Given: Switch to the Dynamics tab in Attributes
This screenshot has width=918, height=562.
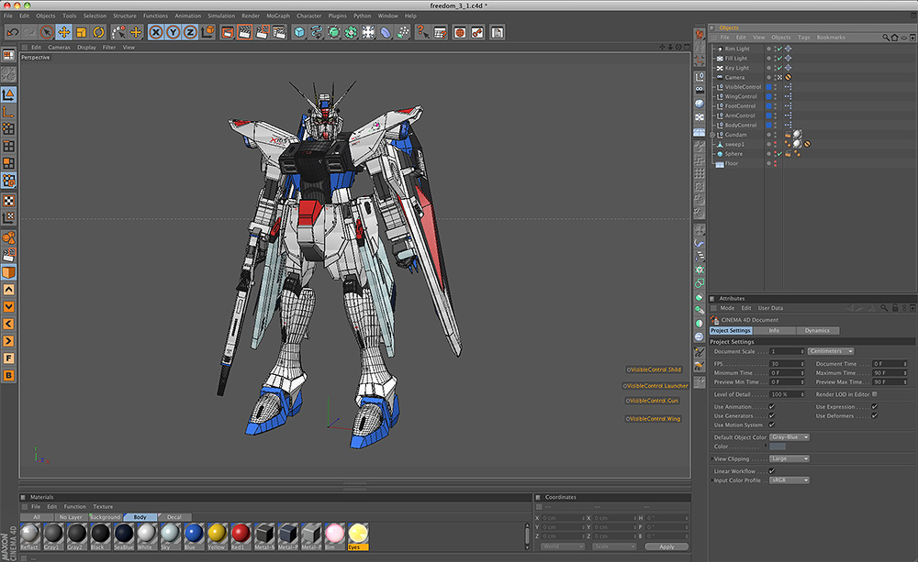Looking at the screenshot, I should 818,330.
